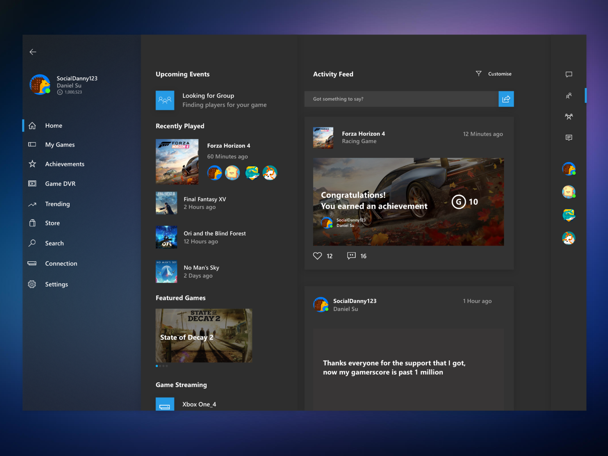Click the My Games icon
This screenshot has width=608, height=456.
coord(32,144)
